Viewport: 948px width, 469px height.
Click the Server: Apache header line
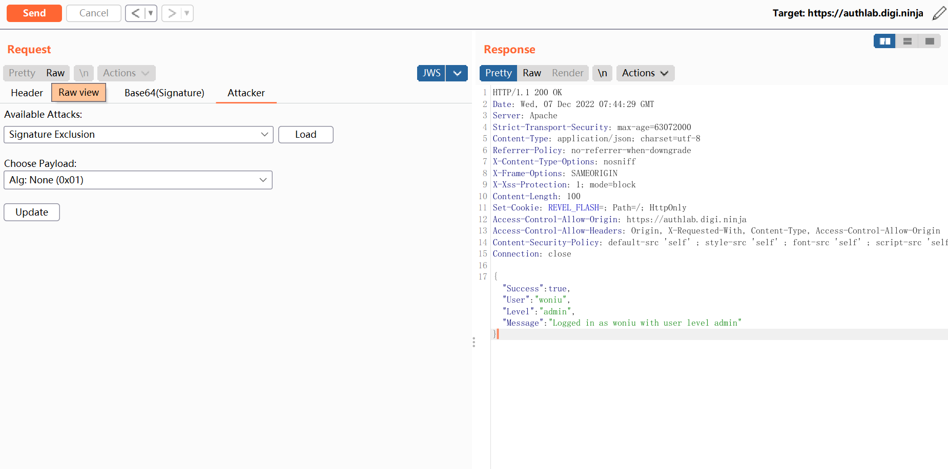[x=525, y=116]
